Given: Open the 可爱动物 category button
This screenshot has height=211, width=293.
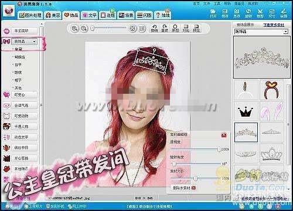Looking at the screenshot, I should [25, 116].
